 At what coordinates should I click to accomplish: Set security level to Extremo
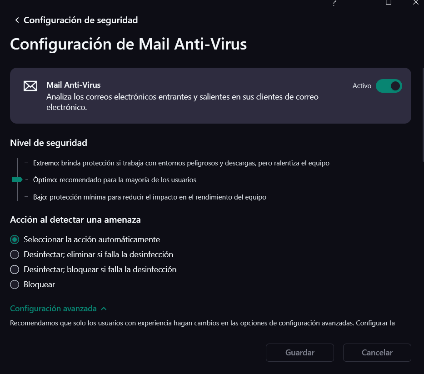(x=17, y=162)
